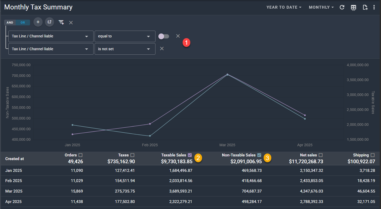381x209 pixels.
Task: Click the Created at column header
Action: [15, 159]
